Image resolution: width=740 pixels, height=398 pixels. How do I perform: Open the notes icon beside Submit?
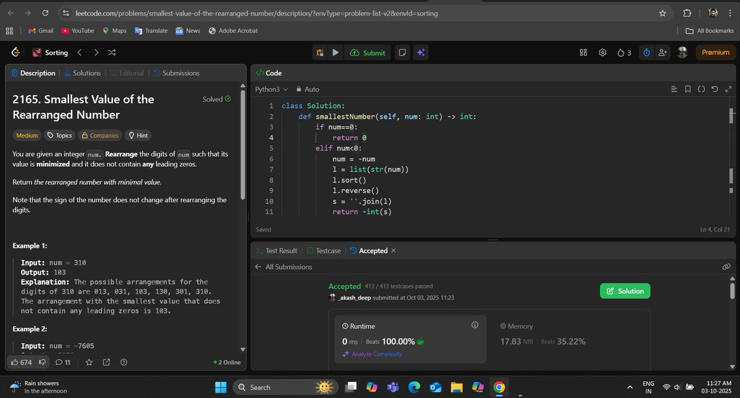pyautogui.click(x=402, y=53)
